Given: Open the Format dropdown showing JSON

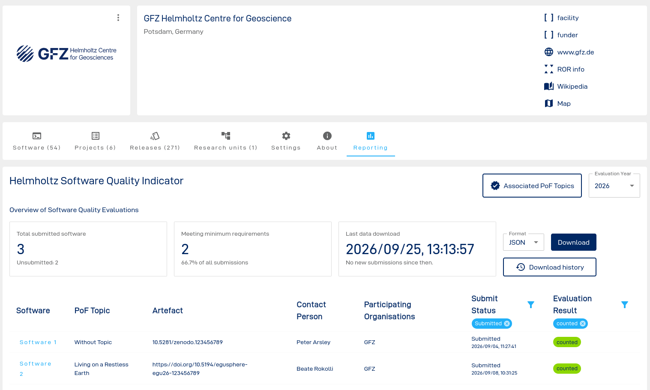Looking at the screenshot, I should click(524, 242).
